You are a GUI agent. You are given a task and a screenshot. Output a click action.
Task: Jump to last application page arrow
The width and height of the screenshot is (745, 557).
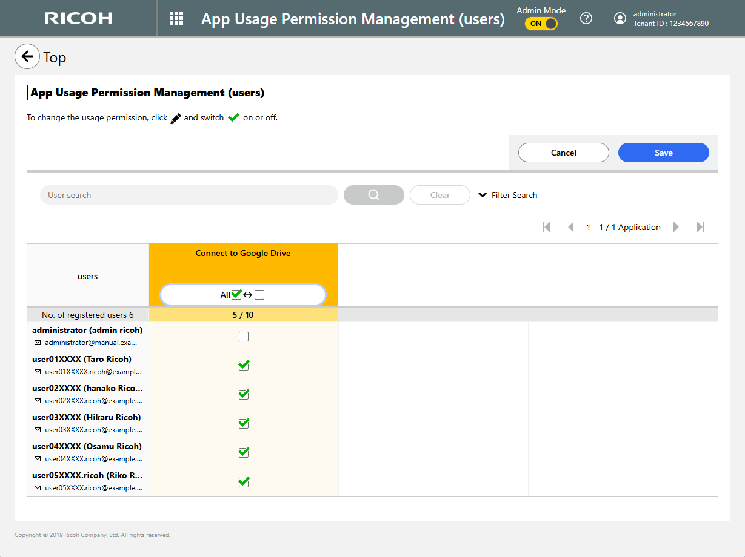pos(701,227)
